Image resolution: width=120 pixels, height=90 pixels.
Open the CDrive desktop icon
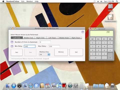110,8
